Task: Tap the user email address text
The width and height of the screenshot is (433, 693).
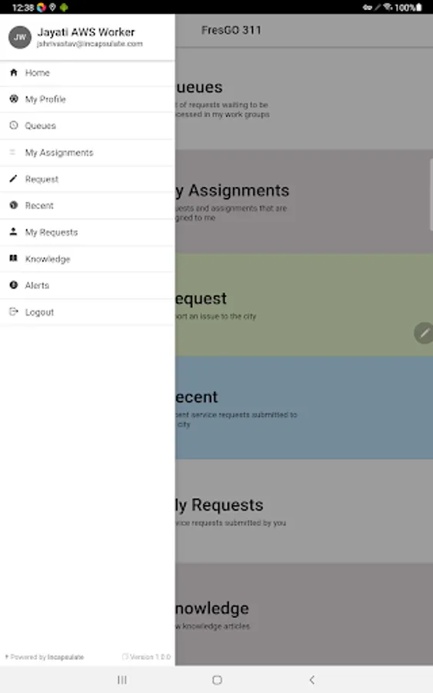Action: tap(90, 44)
